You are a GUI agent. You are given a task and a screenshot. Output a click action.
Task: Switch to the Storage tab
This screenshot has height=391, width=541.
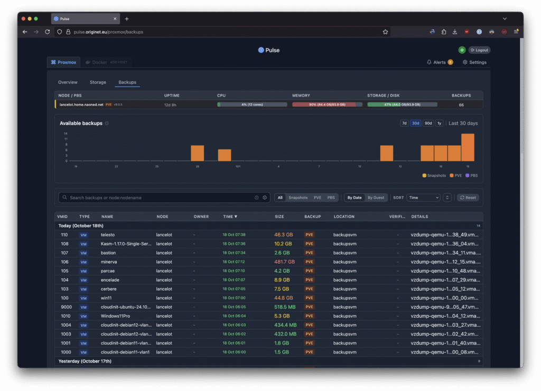coord(98,82)
